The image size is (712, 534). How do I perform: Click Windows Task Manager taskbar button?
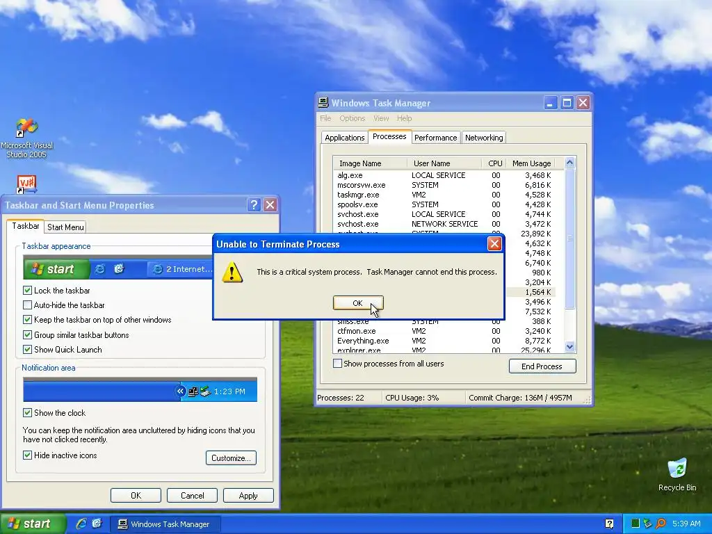165,524
